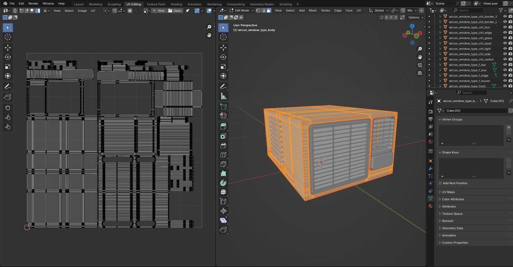Pin the image in UV editor header
This screenshot has width=513, height=267.
[187, 11]
